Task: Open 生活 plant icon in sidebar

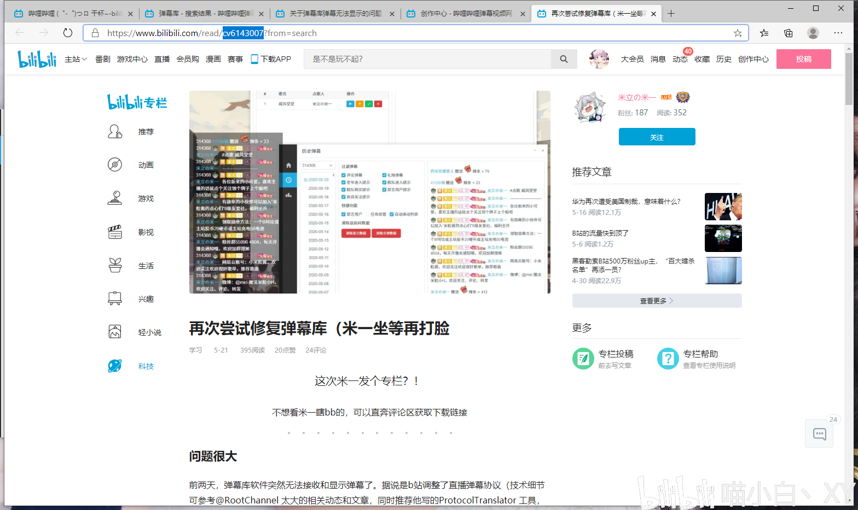Action: (x=115, y=265)
